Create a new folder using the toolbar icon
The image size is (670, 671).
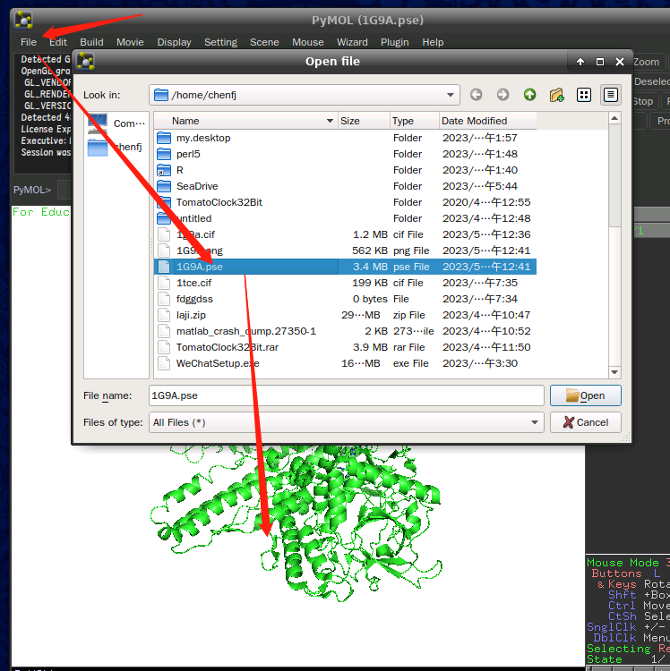pyautogui.click(x=557, y=95)
